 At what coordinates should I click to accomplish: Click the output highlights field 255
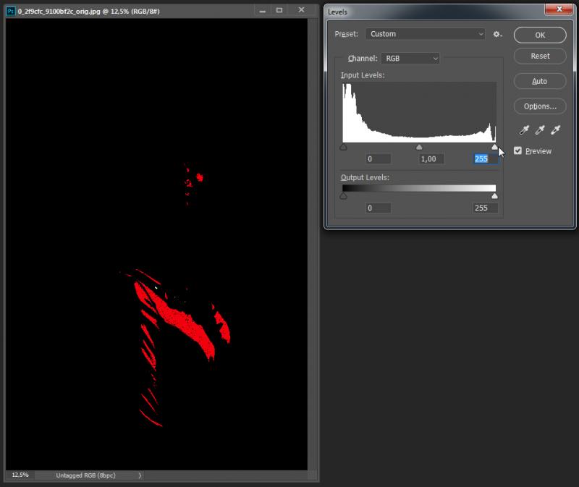(485, 208)
